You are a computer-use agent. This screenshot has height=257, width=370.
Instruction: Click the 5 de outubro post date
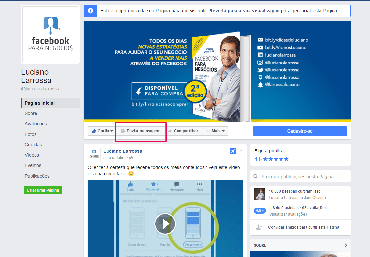coord(114,158)
